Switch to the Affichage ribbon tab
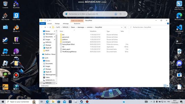185x104 pixels. tap(66, 24)
